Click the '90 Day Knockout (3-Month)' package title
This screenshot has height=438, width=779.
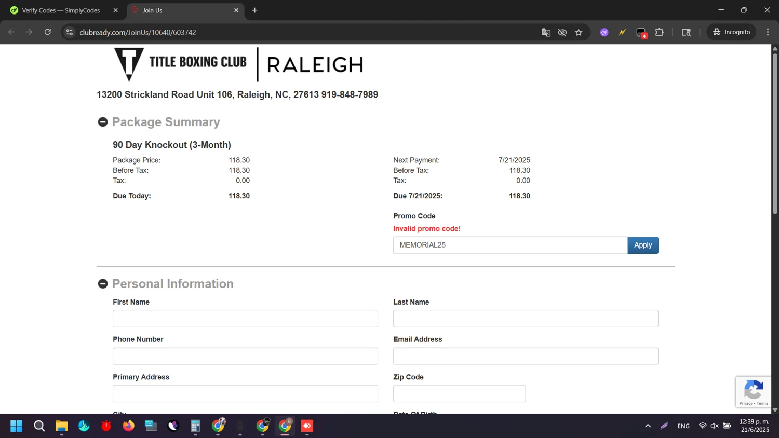[x=172, y=145]
